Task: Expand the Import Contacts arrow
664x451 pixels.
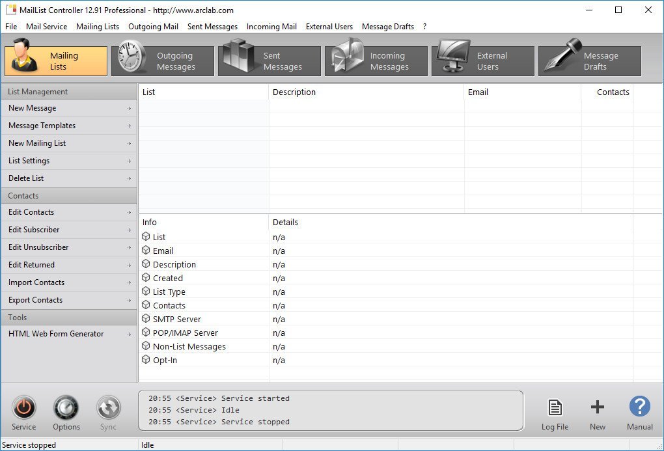Action: (129, 283)
